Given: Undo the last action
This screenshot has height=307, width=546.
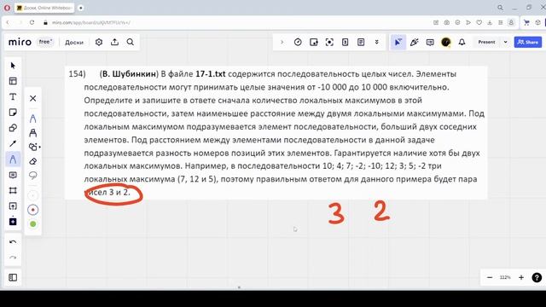Looking at the screenshot, I should tap(13, 242).
